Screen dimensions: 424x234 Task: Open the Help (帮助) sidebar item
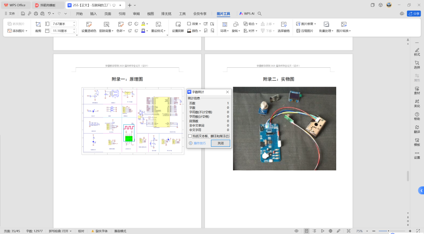coord(417,116)
